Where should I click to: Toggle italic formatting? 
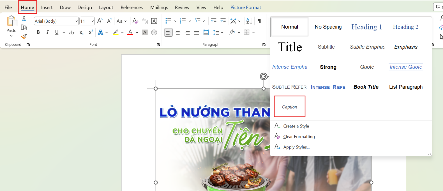[x=48, y=33]
